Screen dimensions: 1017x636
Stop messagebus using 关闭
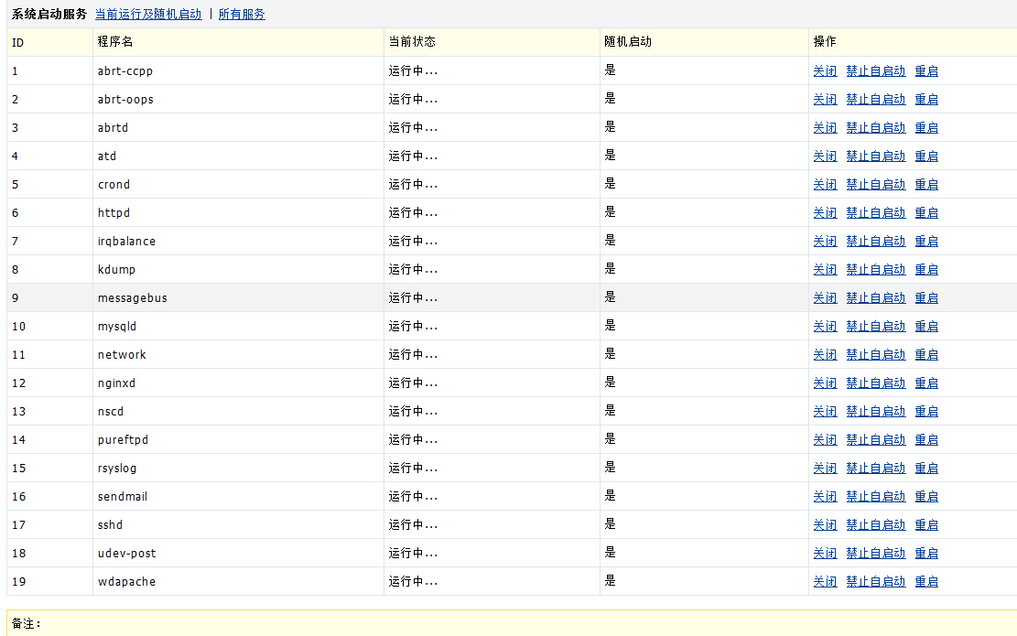(825, 298)
